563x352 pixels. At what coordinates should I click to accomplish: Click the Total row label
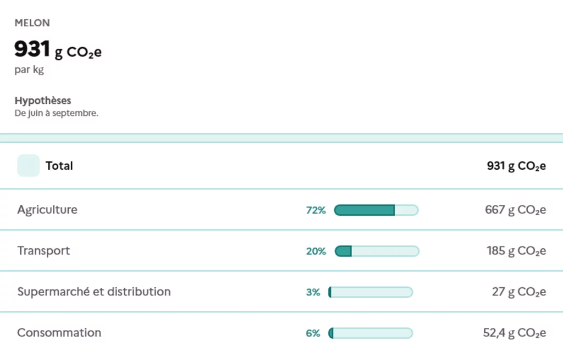pos(59,166)
